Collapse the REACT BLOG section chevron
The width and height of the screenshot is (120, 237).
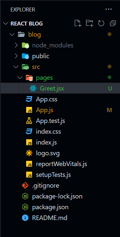point(6,24)
